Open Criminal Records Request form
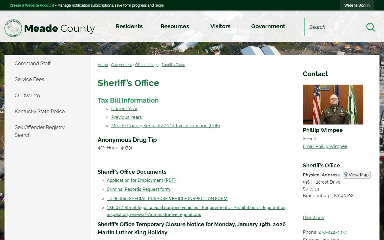The height and width of the screenshot is (240, 384). pos(138,189)
